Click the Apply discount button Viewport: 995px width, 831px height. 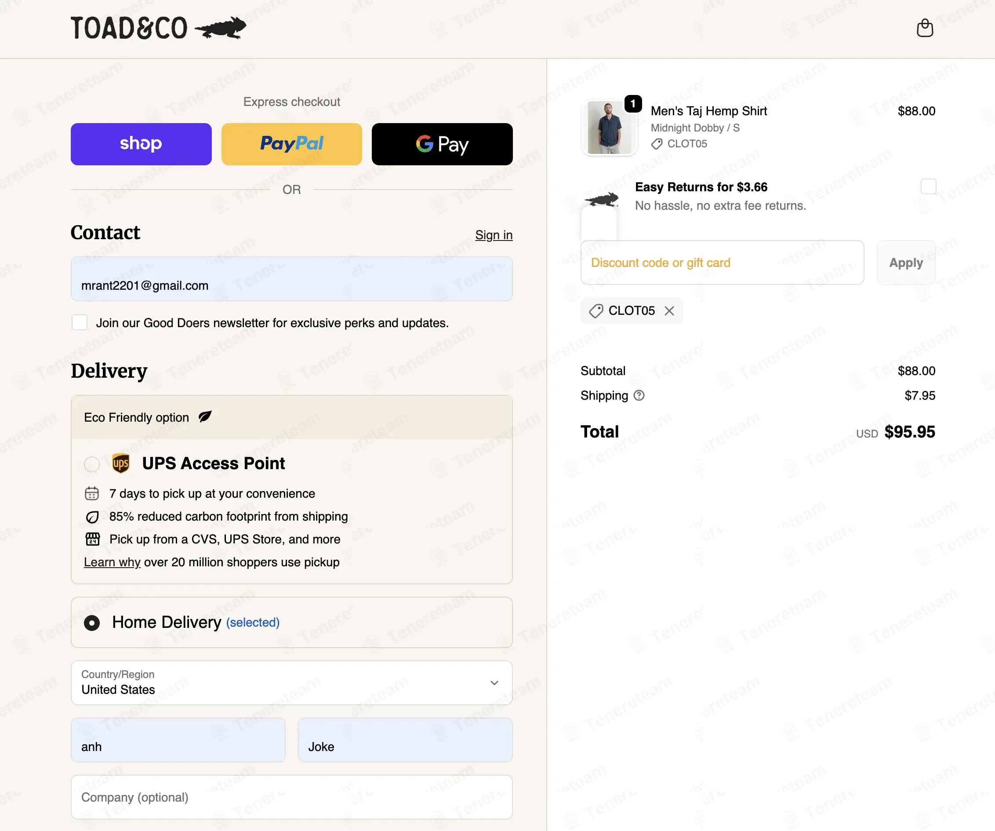pos(905,262)
